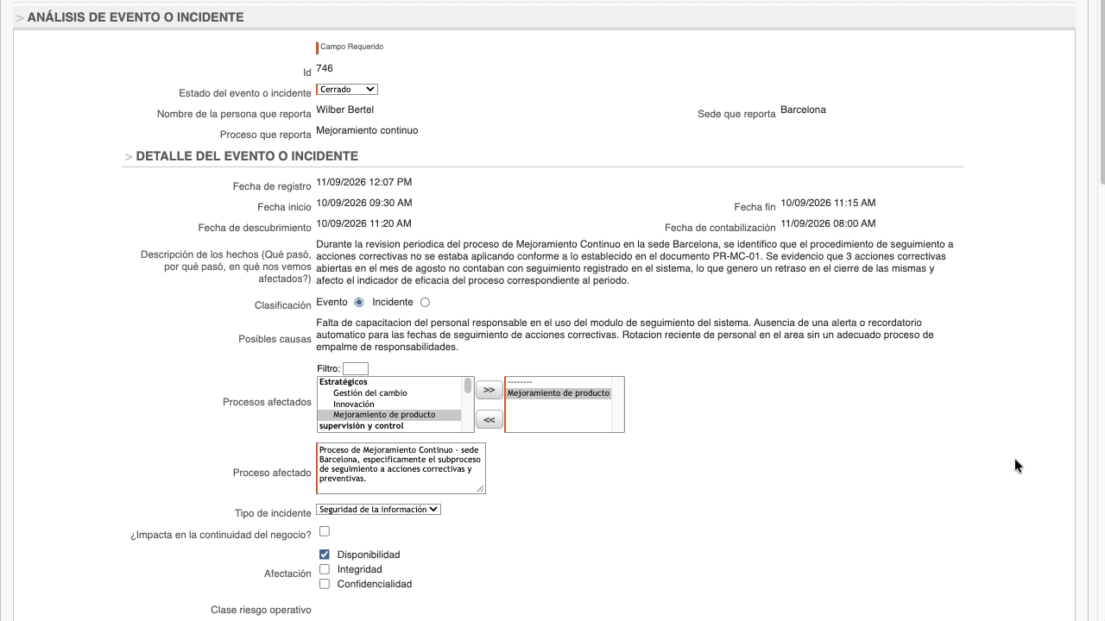Select the Evento radio button
This screenshot has width=1105, height=621.
[359, 303]
